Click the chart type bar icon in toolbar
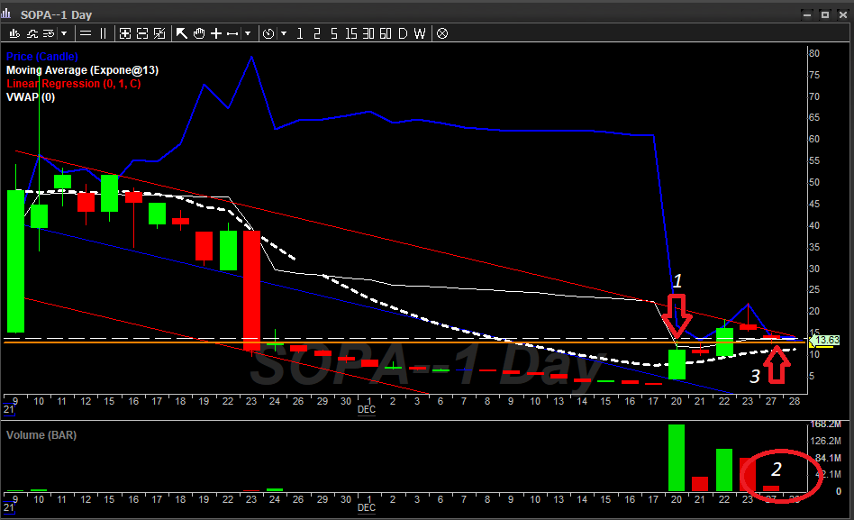The width and height of the screenshot is (854, 520). click(14, 33)
